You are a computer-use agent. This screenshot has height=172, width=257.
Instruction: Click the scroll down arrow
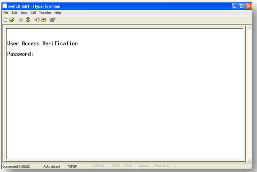(x=249, y=160)
